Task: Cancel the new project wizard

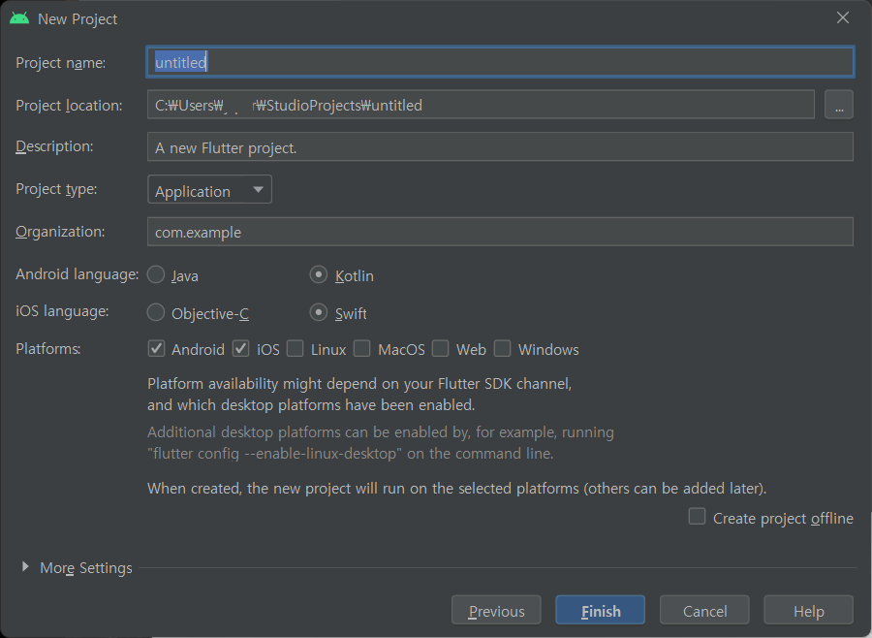Action: [x=704, y=610]
